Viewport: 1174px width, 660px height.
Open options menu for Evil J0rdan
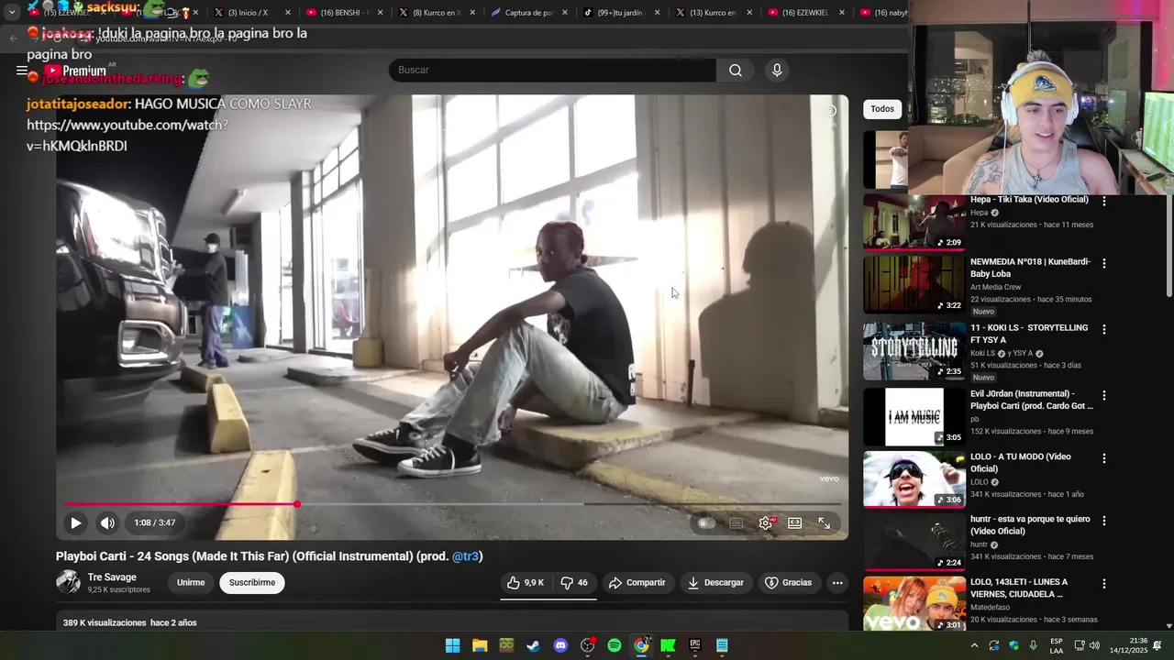(1104, 395)
